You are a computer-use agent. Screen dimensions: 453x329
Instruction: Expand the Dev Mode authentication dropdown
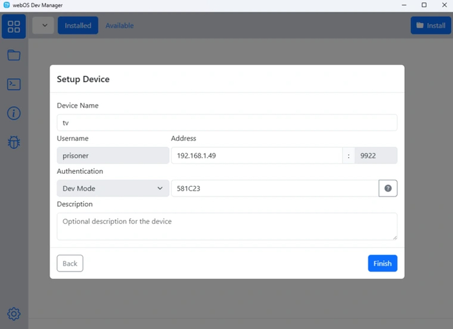pos(113,188)
